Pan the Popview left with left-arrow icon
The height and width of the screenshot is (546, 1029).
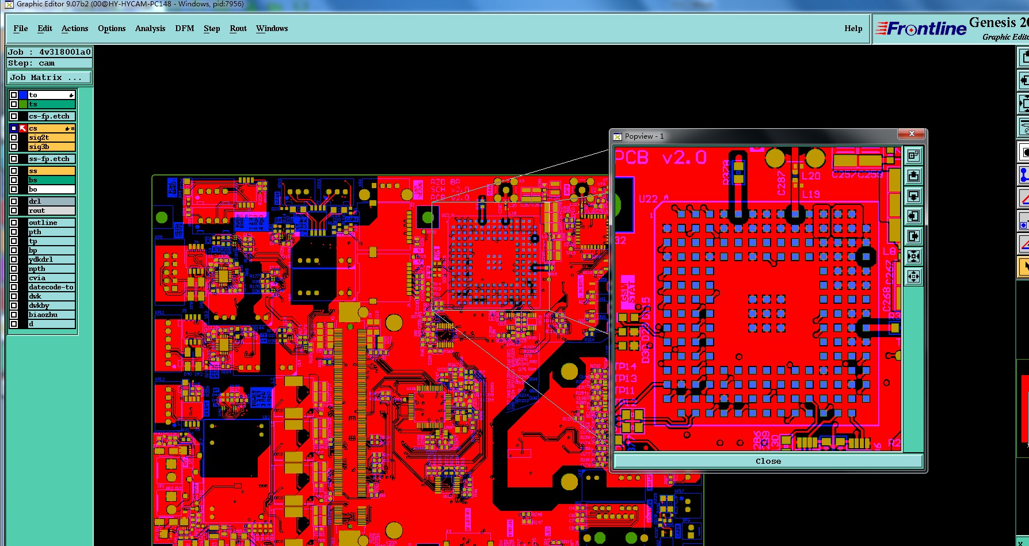pos(913,216)
